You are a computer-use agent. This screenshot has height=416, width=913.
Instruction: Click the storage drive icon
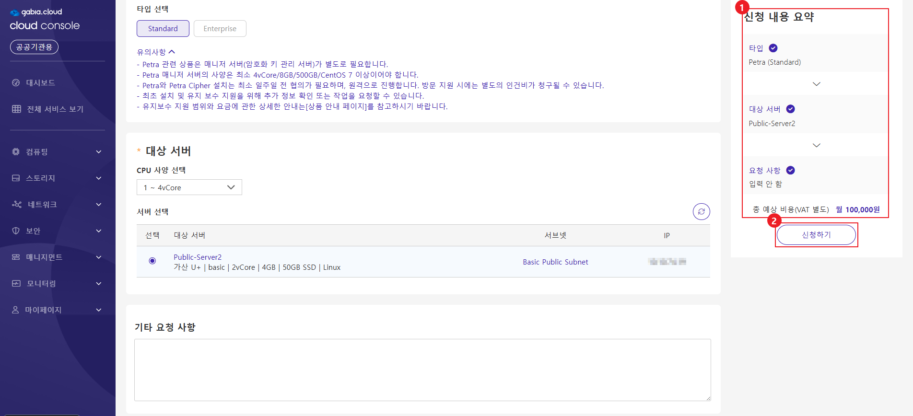tap(16, 178)
